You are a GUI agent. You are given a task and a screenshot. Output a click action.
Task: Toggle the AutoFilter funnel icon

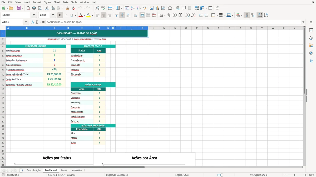(145, 8)
